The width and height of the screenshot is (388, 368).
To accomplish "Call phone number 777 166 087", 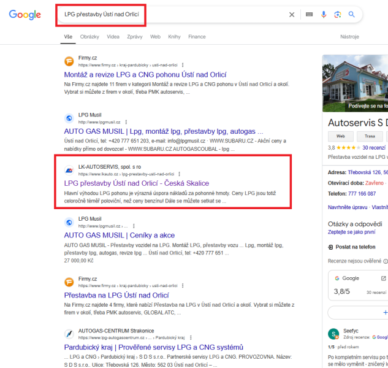I will coord(362,194).
